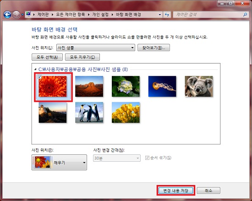Uncheck the red chrysanthemum photo checkbox
Image resolution: width=252 pixels, height=201 pixels.
39,77
